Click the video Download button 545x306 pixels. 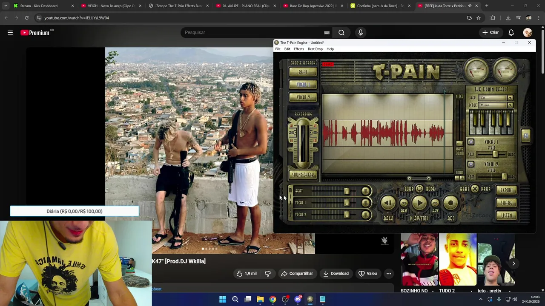(336, 273)
